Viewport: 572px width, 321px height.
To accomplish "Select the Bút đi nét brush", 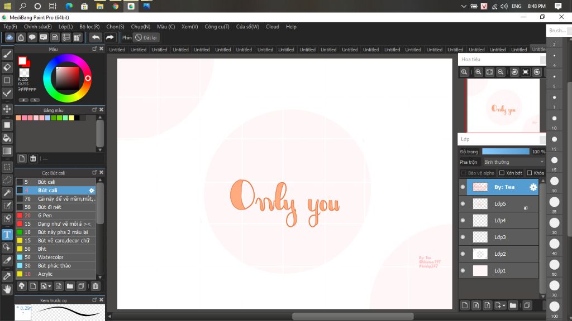I will [x=55, y=207].
